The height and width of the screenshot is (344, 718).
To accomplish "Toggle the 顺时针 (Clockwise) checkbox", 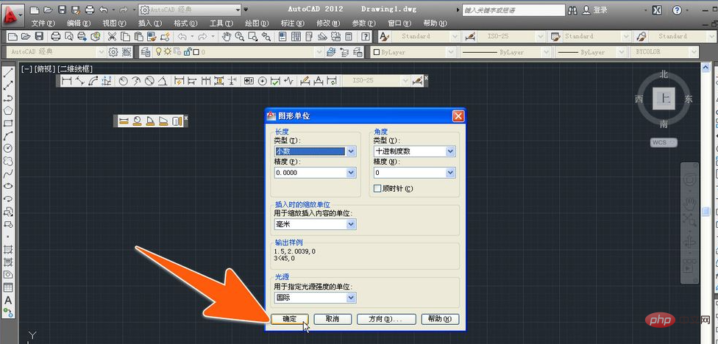I will click(378, 188).
